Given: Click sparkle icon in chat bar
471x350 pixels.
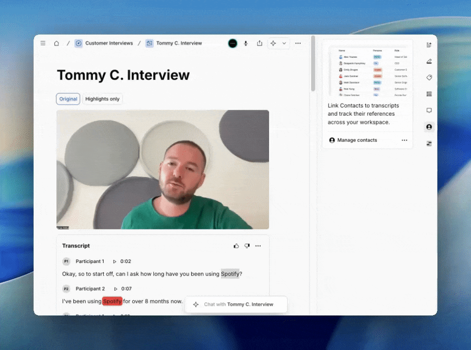Looking at the screenshot, I should click(x=196, y=304).
